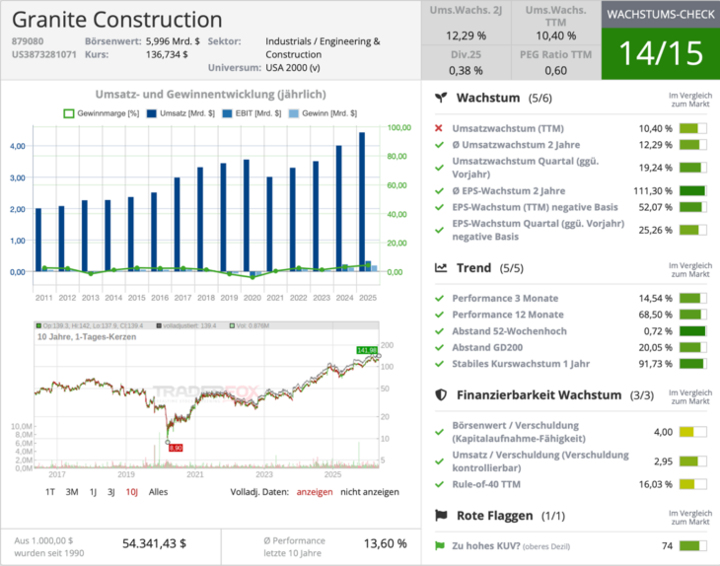Click the WKN 879080
The image size is (720, 566).
click(28, 41)
